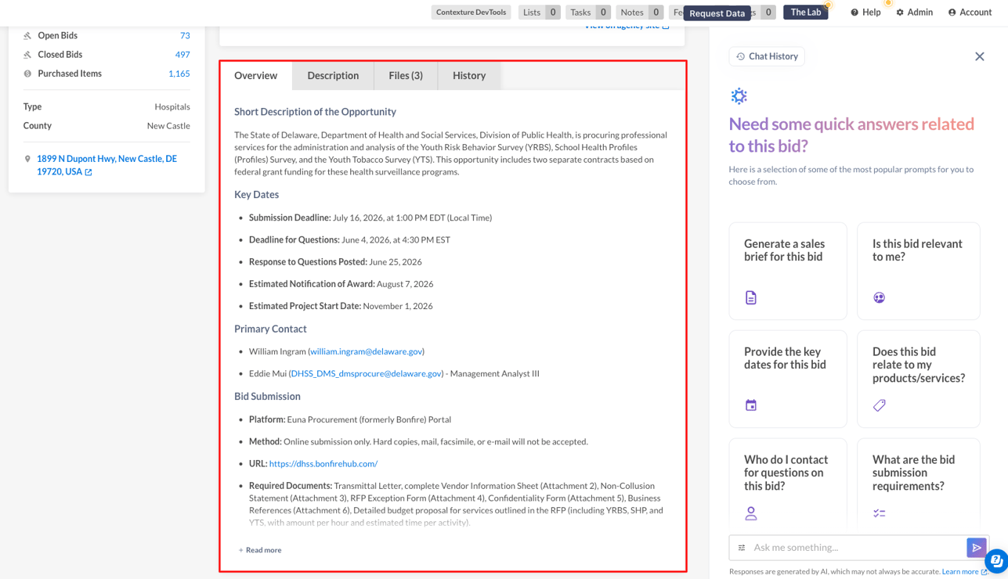Viewport: 1008px width, 579px height.
Task: Switch to the Description tab
Action: 333,76
